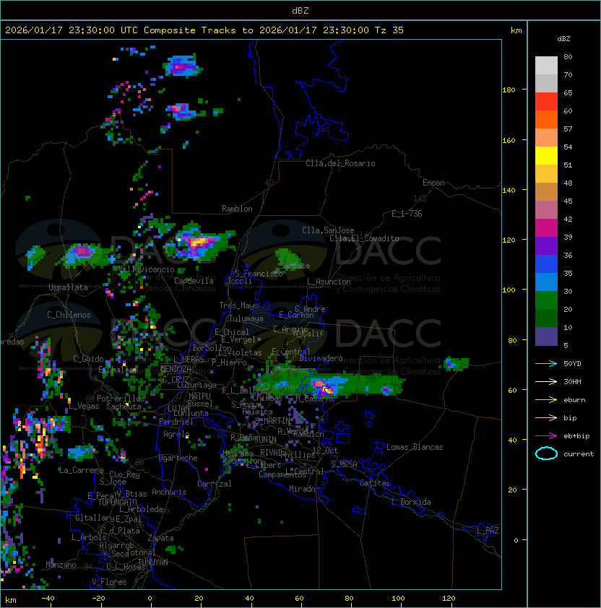Click the 'Clla.del_Rosario' map label

point(340,163)
